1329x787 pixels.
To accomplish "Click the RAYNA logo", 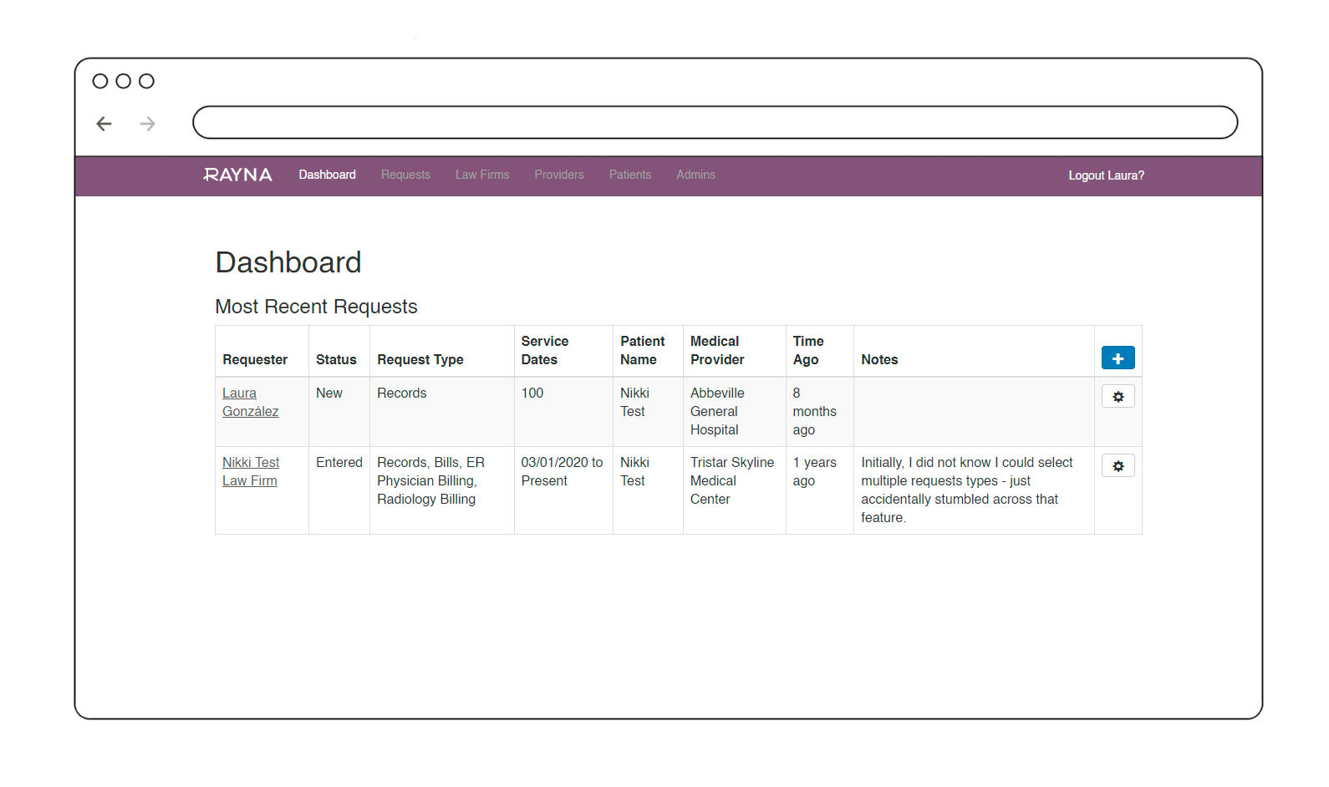I will (x=238, y=175).
